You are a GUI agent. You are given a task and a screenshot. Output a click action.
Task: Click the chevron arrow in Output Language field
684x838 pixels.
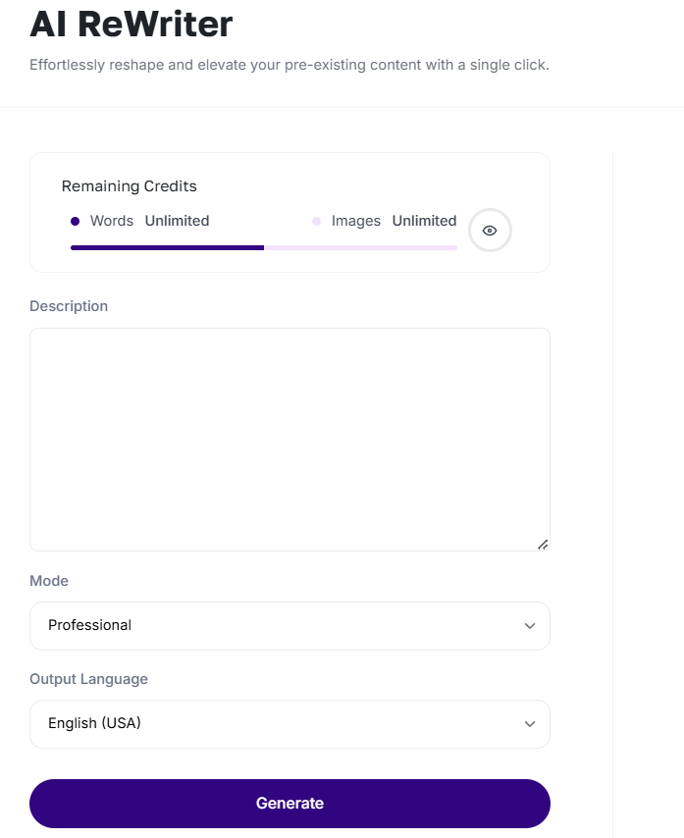click(x=530, y=724)
